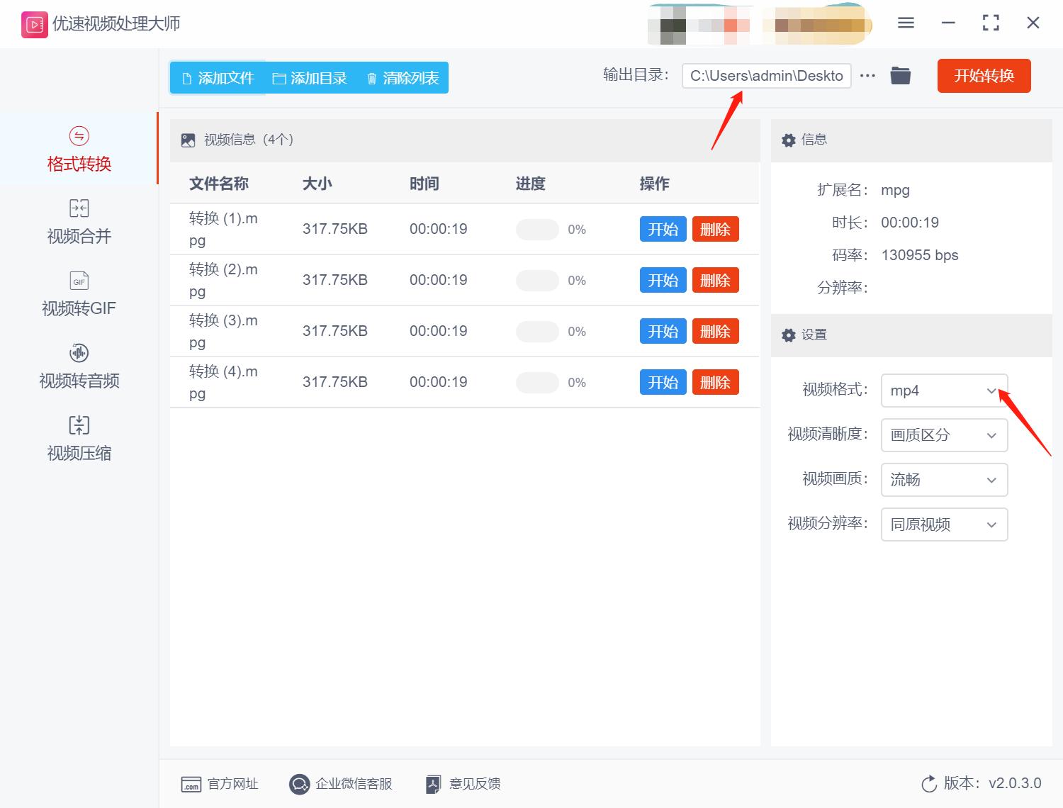Viewport: 1063px width, 808px height.
Task: Click the progress bar of 转换 (1).mpg
Action: point(536,229)
